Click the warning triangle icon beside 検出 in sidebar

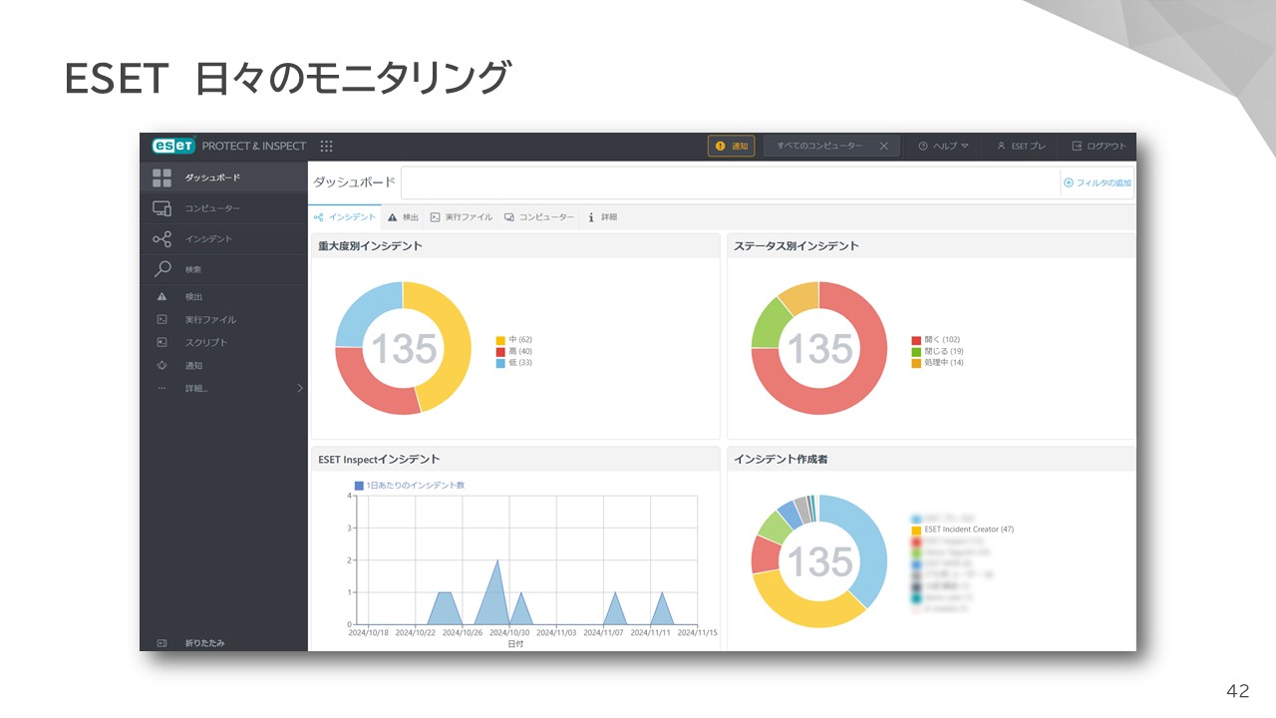click(x=161, y=297)
